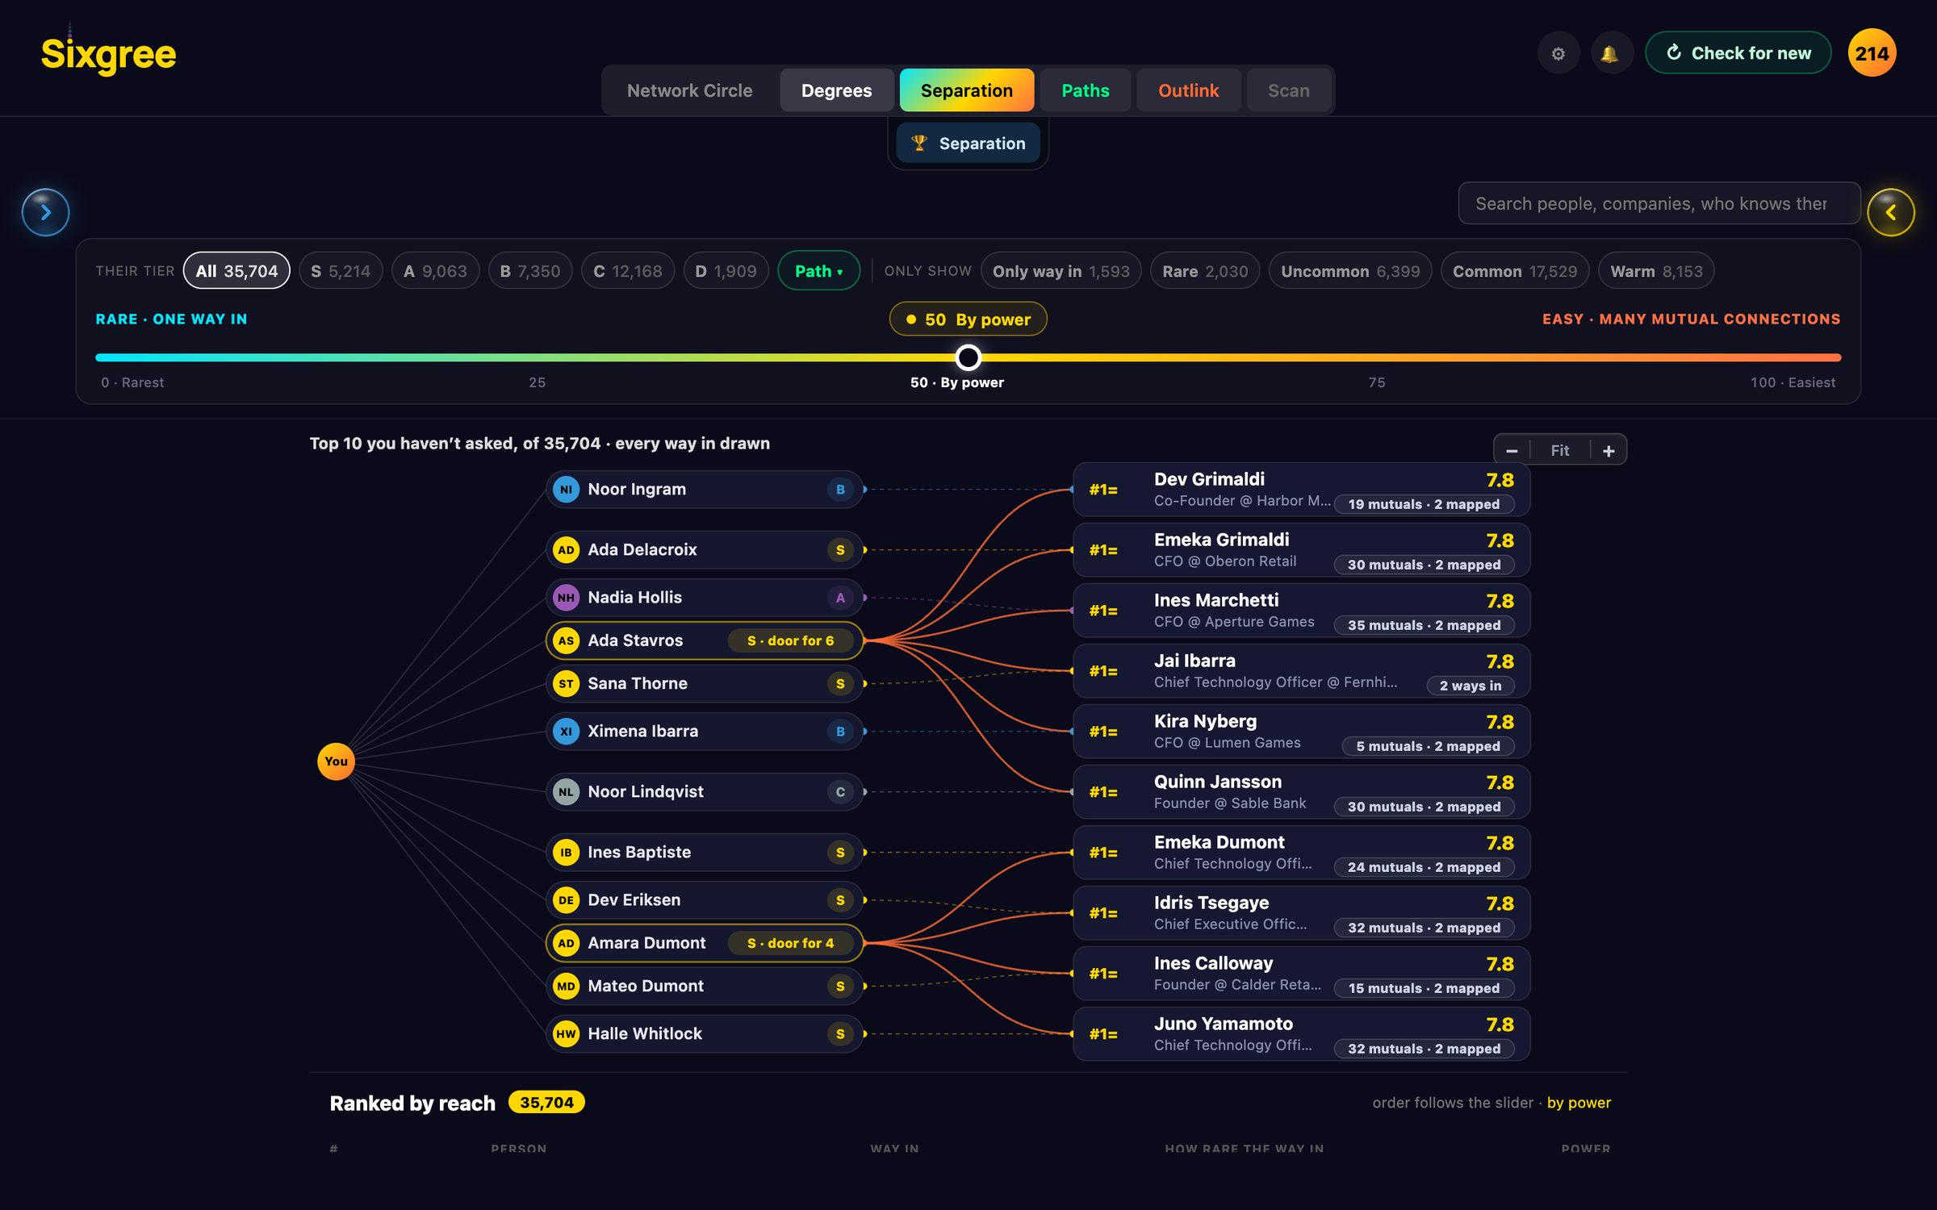Screen dimensions: 1937x1210
Task: Select Nadia Hollis's NH avatar
Action: [x=566, y=597]
